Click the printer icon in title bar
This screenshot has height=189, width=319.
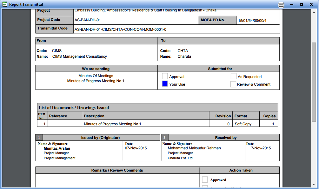[281, 4]
